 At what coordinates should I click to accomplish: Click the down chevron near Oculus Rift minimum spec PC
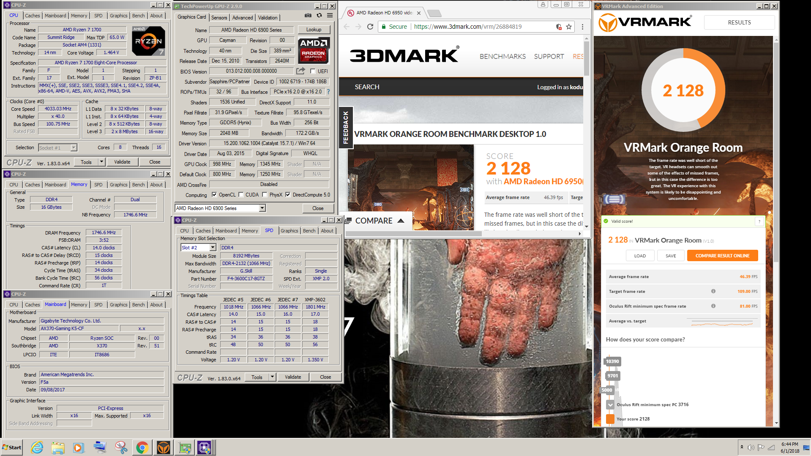coord(610,404)
